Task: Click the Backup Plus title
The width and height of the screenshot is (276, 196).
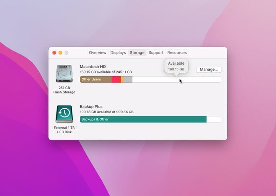Action: pyautogui.click(x=91, y=106)
